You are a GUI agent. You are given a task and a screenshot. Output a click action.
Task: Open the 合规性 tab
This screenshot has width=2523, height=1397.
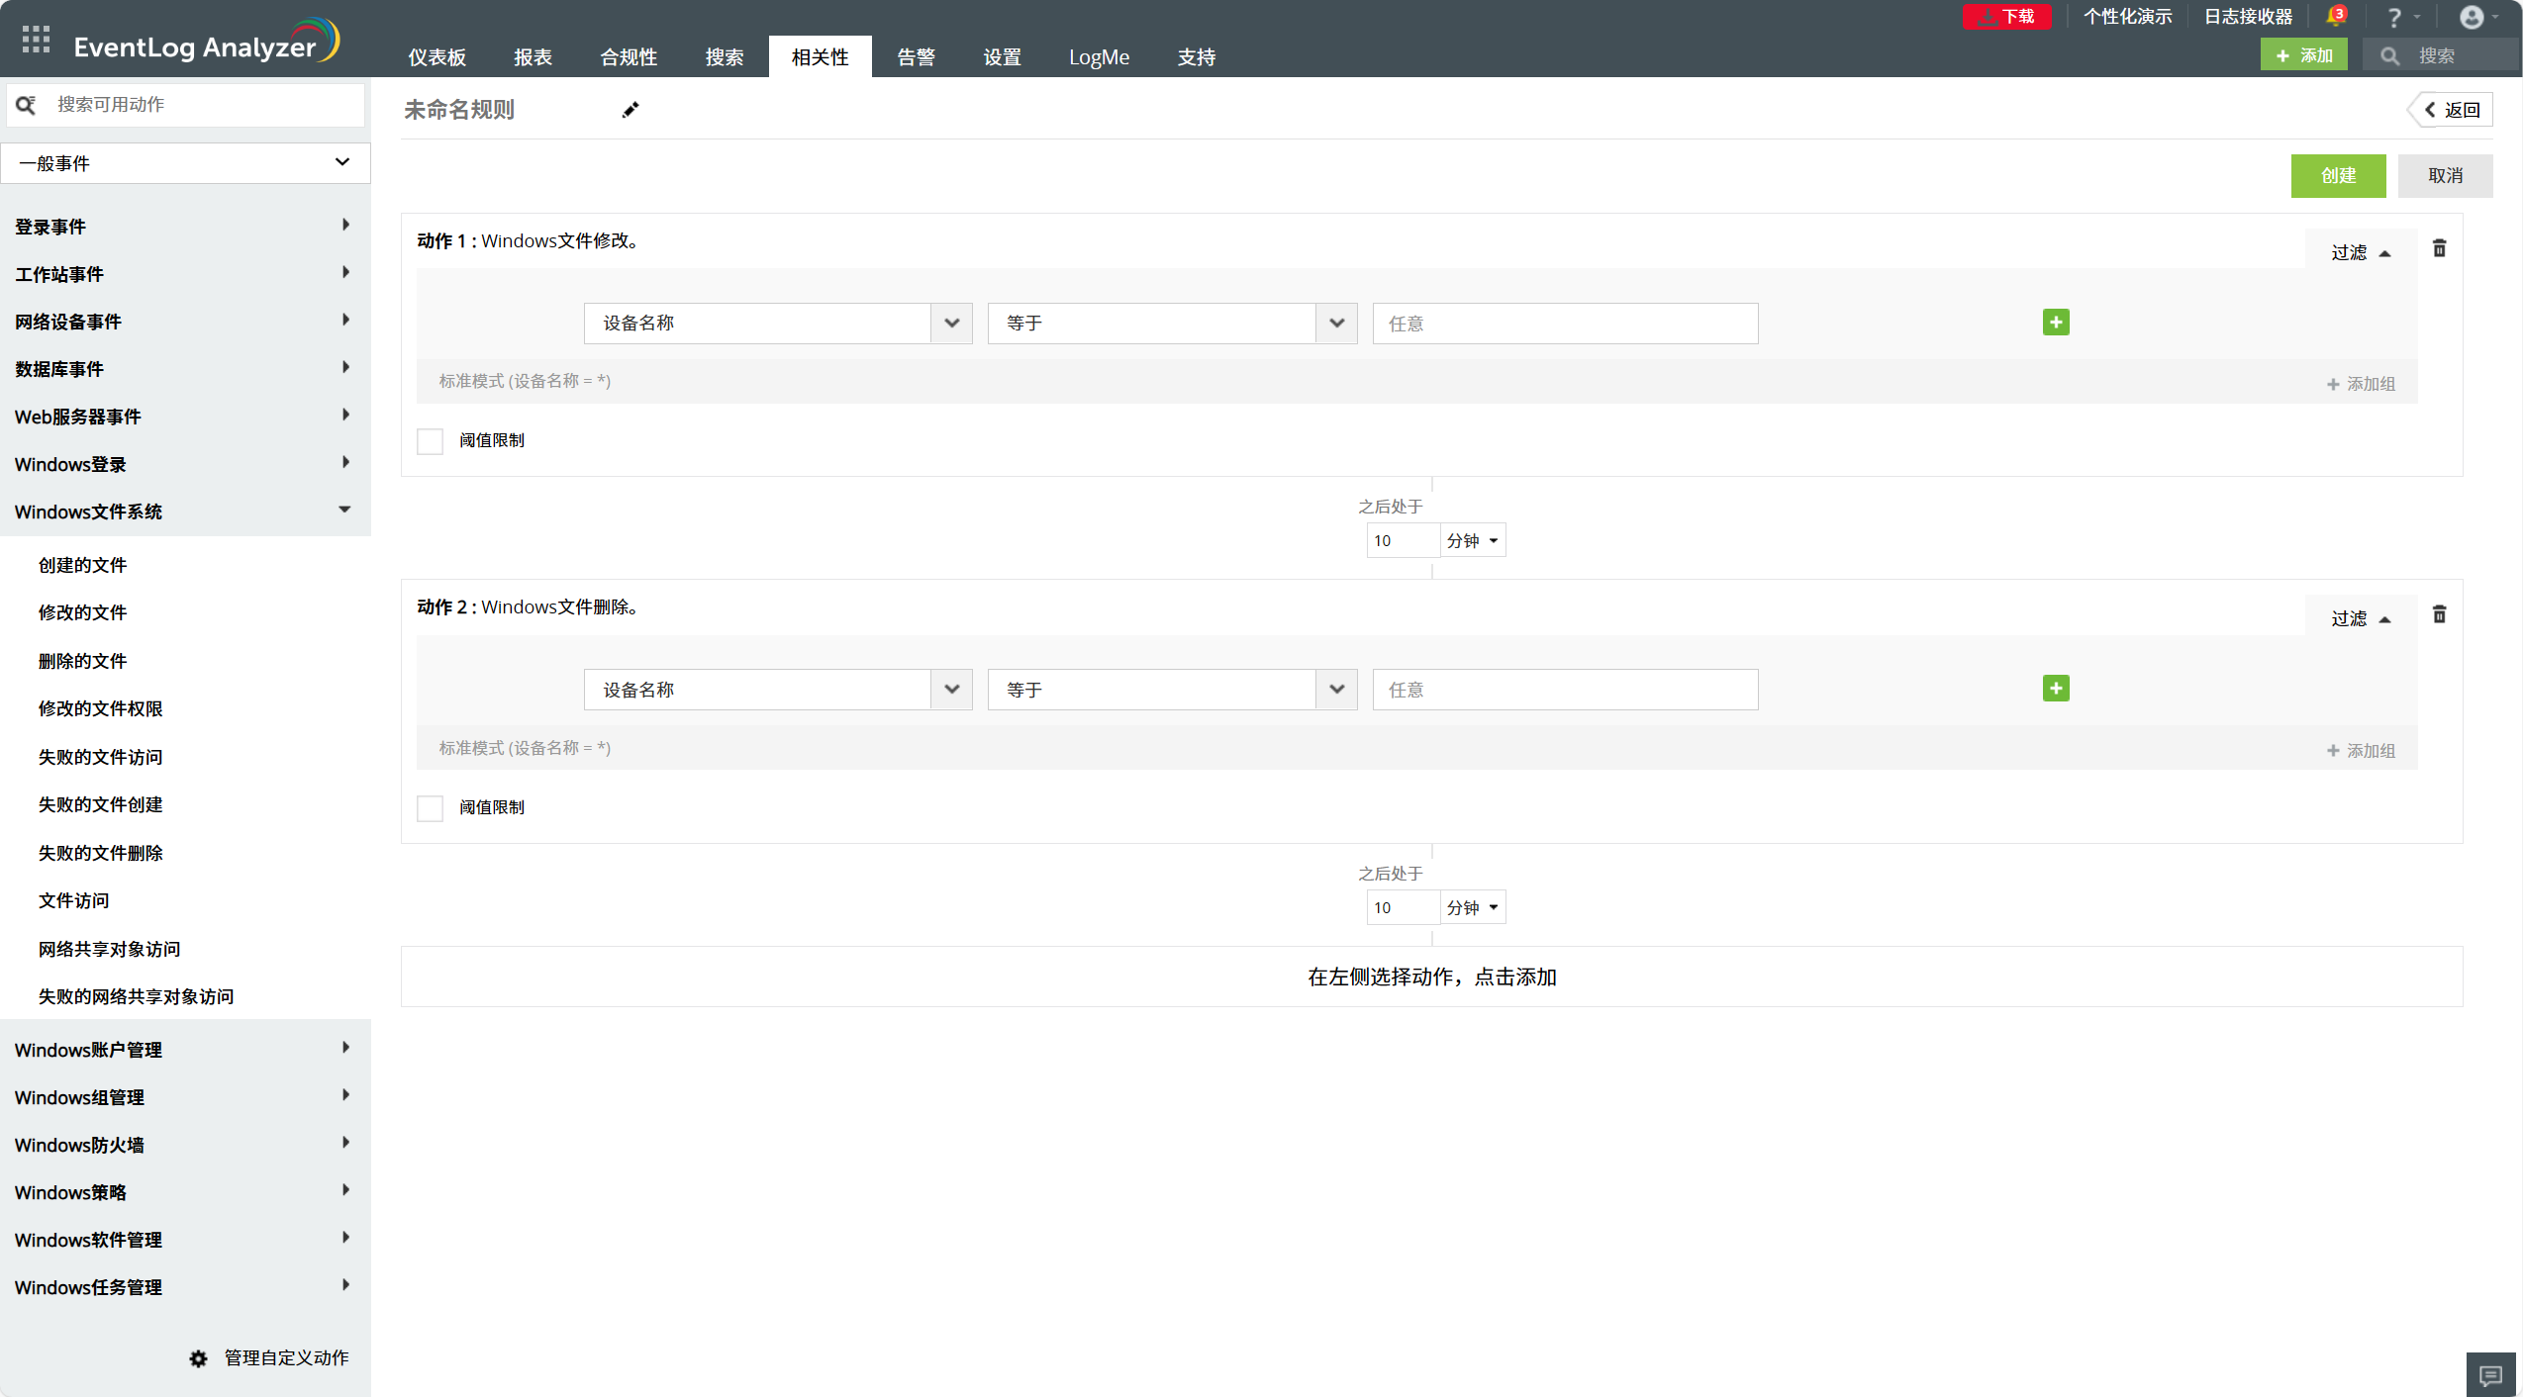[x=629, y=57]
